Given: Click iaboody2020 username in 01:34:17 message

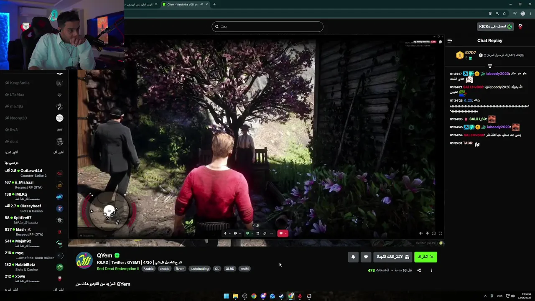Looking at the screenshot, I should (x=497, y=74).
